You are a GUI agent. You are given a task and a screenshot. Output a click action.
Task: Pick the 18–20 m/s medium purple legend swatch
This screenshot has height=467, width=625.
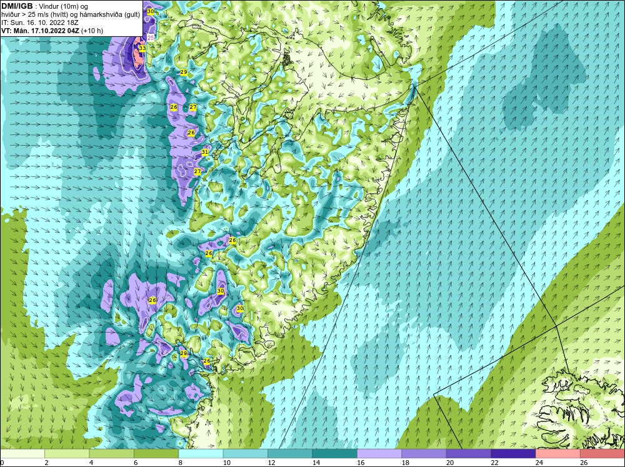[x=424, y=453]
